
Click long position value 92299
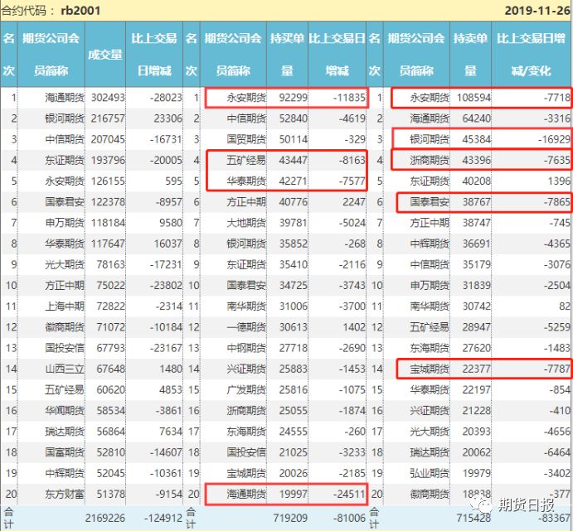(293, 98)
